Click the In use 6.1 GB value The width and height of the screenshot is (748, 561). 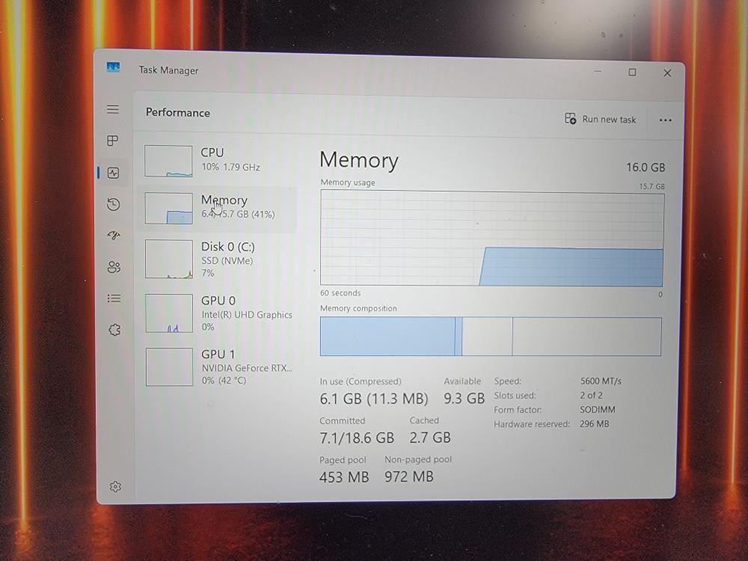pos(374,399)
